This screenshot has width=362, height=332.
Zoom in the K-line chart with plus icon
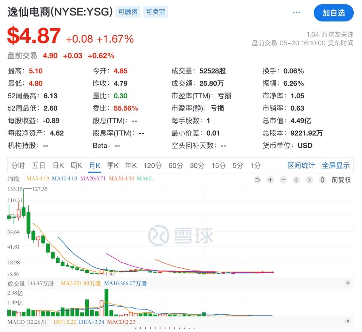(x=270, y=180)
